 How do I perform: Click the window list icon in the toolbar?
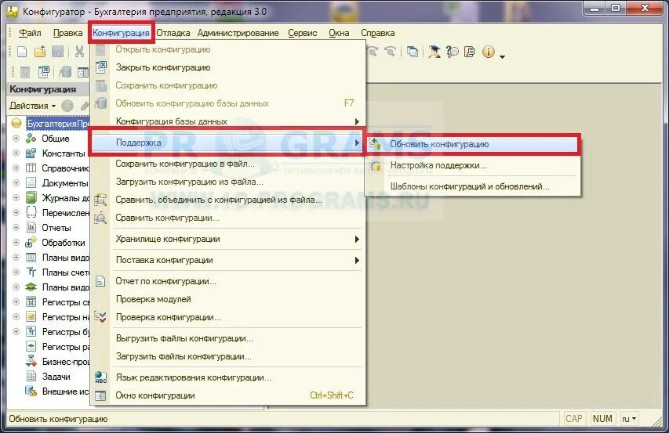click(413, 52)
